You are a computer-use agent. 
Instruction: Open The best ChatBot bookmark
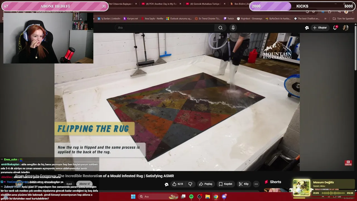pyautogui.click(x=307, y=19)
